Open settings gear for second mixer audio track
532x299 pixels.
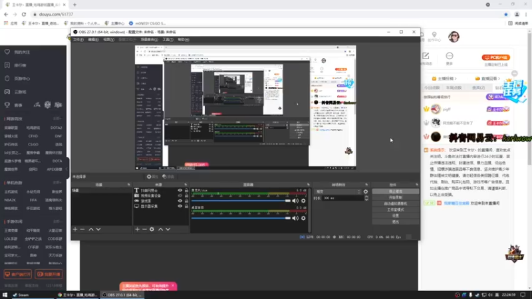[303, 218]
